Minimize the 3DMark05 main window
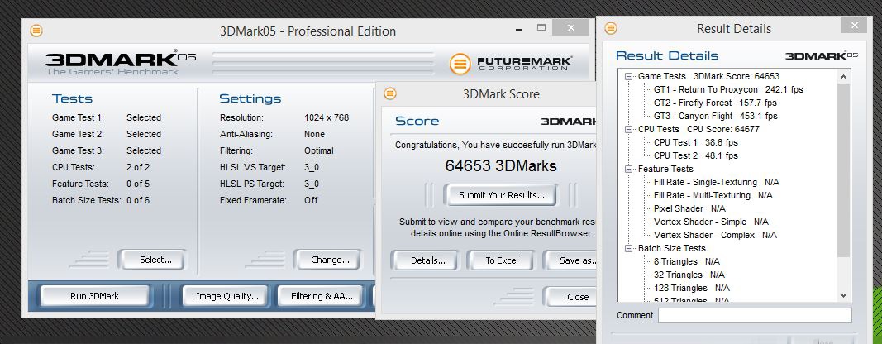The width and height of the screenshot is (882, 344). pyautogui.click(x=517, y=27)
